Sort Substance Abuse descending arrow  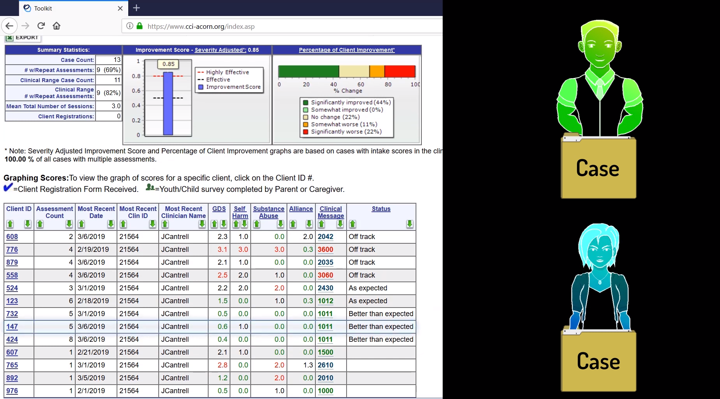click(x=281, y=224)
